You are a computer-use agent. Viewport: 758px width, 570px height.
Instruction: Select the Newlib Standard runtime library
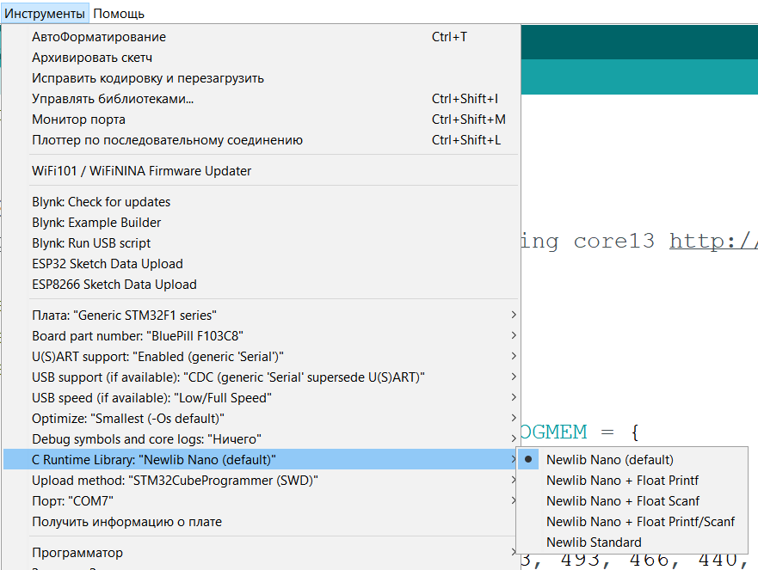pyautogui.click(x=594, y=542)
